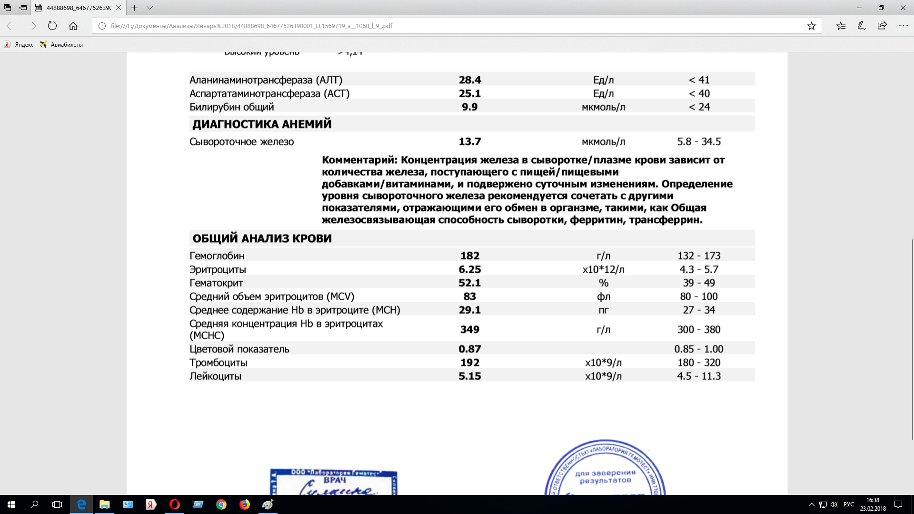The width and height of the screenshot is (914, 514).
Task: Open Opera from the taskbar
Action: click(x=174, y=504)
